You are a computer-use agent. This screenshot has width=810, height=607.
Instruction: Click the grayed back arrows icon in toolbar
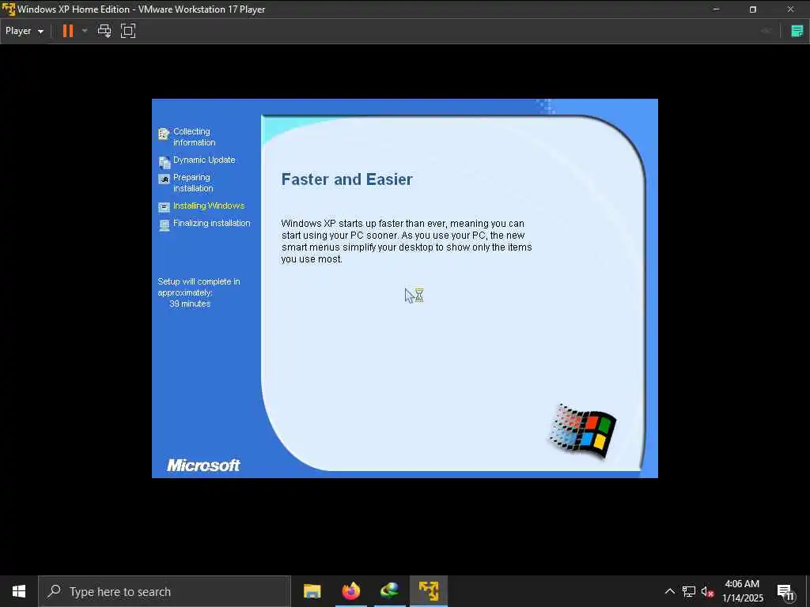(766, 31)
